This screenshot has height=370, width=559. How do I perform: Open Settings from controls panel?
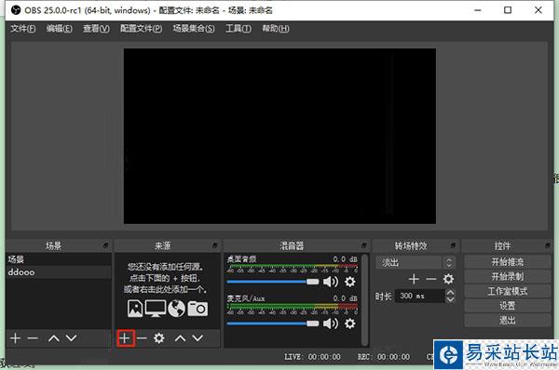click(x=508, y=306)
